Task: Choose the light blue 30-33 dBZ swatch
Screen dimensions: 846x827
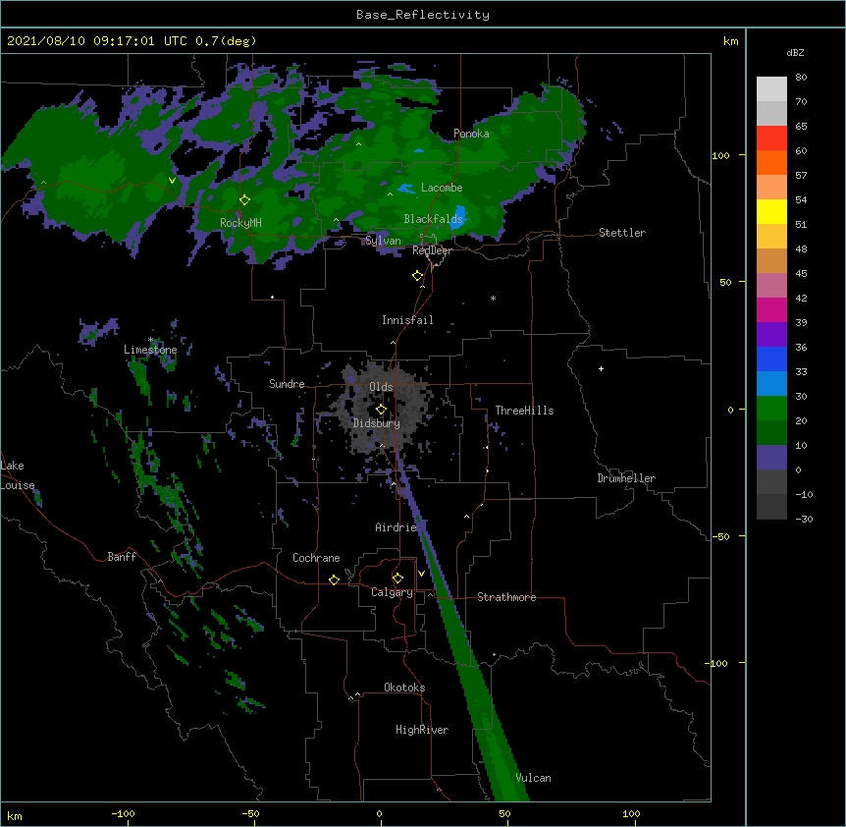Action: point(771,384)
